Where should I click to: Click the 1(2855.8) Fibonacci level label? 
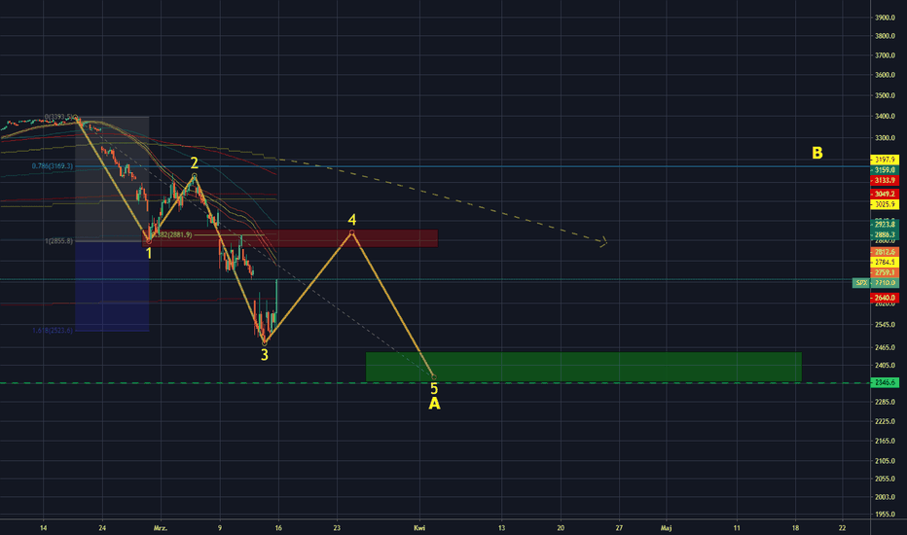pos(59,240)
